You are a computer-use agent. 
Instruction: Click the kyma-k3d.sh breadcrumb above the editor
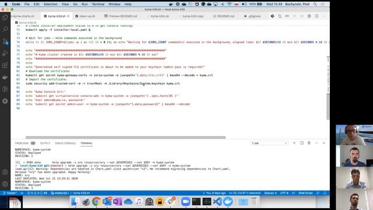coord(26,23)
